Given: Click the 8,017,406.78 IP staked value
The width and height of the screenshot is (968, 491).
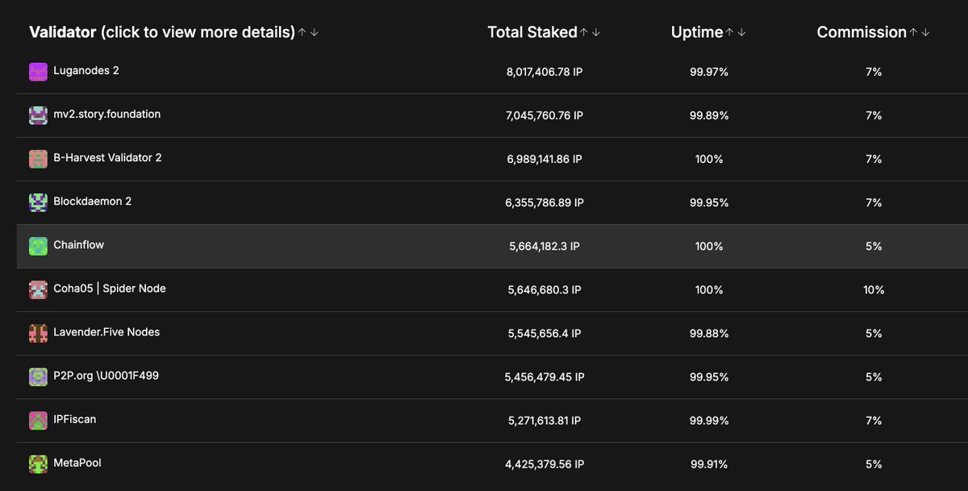Looking at the screenshot, I should tap(544, 72).
